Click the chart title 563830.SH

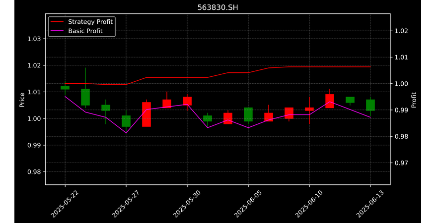[218, 7]
